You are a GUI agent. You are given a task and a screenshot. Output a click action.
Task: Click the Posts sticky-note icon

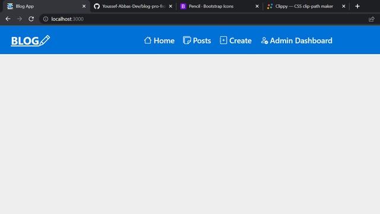[187, 40]
